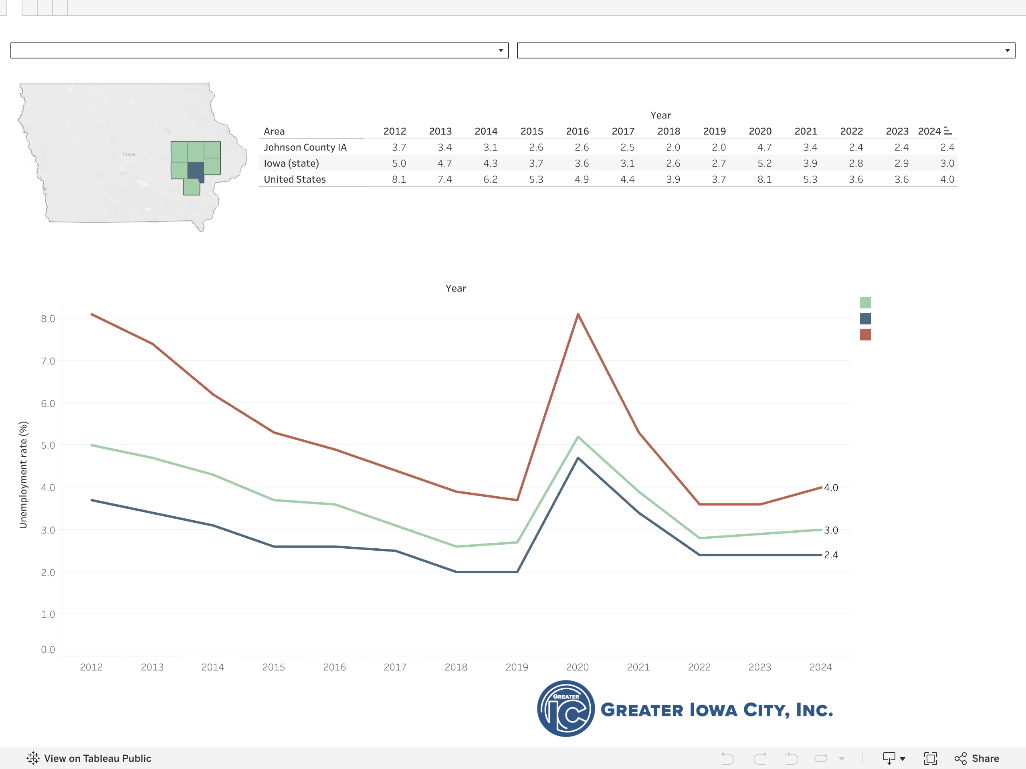1026x769 pixels.
Task: Click the Share button label
Action: click(x=985, y=758)
